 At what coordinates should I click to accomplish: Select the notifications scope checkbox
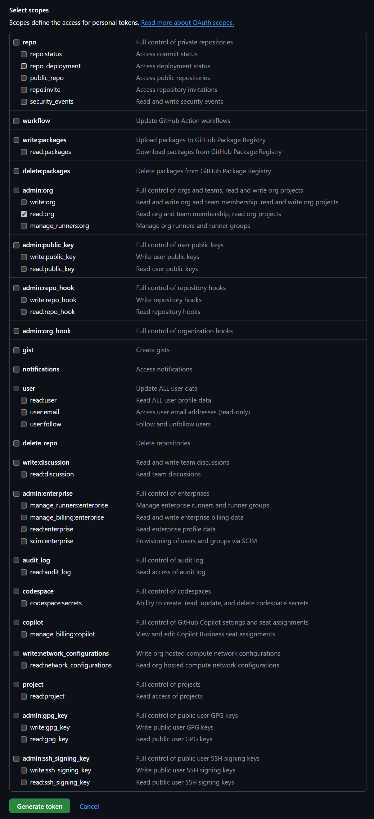(x=16, y=370)
